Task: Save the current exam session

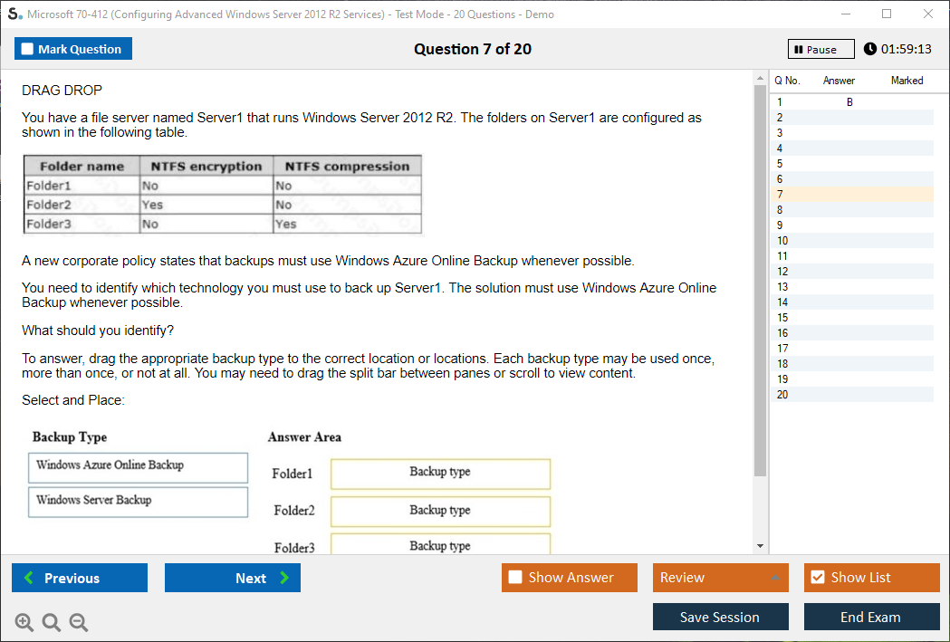Action: tap(720, 617)
